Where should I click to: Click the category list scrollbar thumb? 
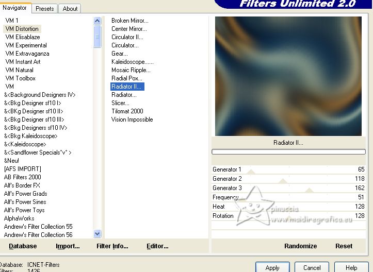pyautogui.click(x=97, y=37)
